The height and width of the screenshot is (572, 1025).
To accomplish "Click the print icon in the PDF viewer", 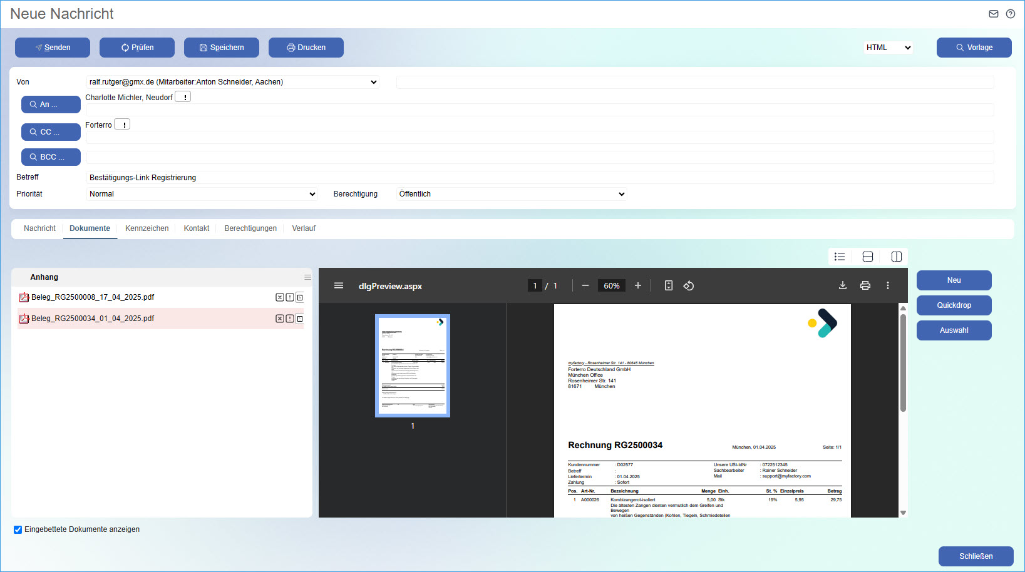I will click(865, 285).
